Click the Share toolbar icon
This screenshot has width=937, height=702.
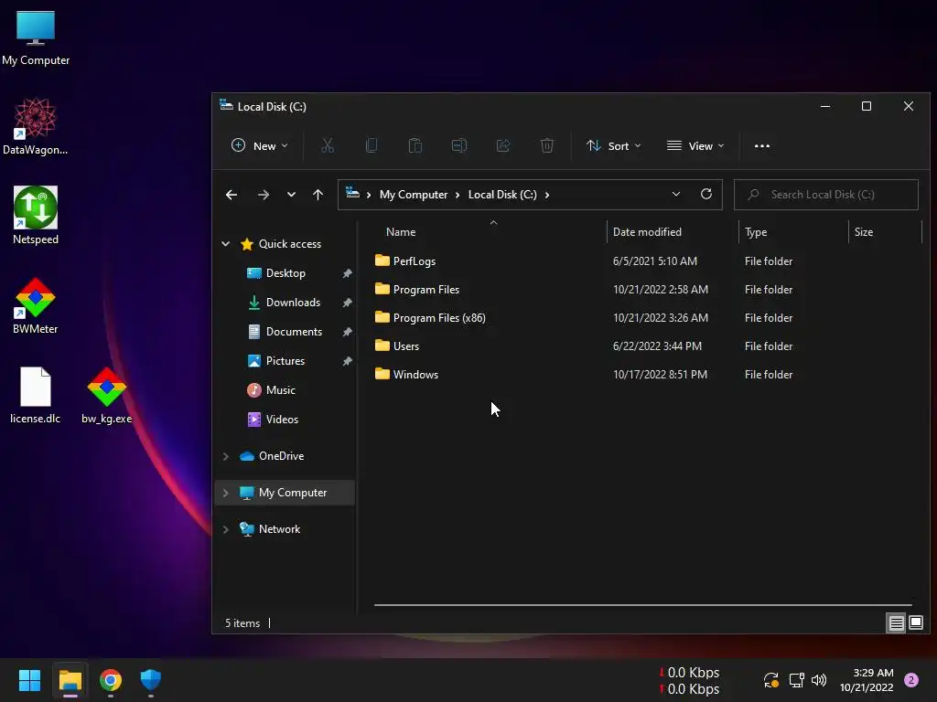coord(503,145)
